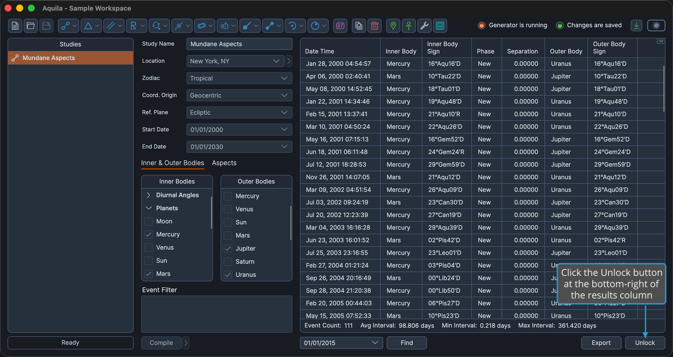Click the solid two-dot link icon
Screen dimensions: 673x357
(x=273, y=26)
